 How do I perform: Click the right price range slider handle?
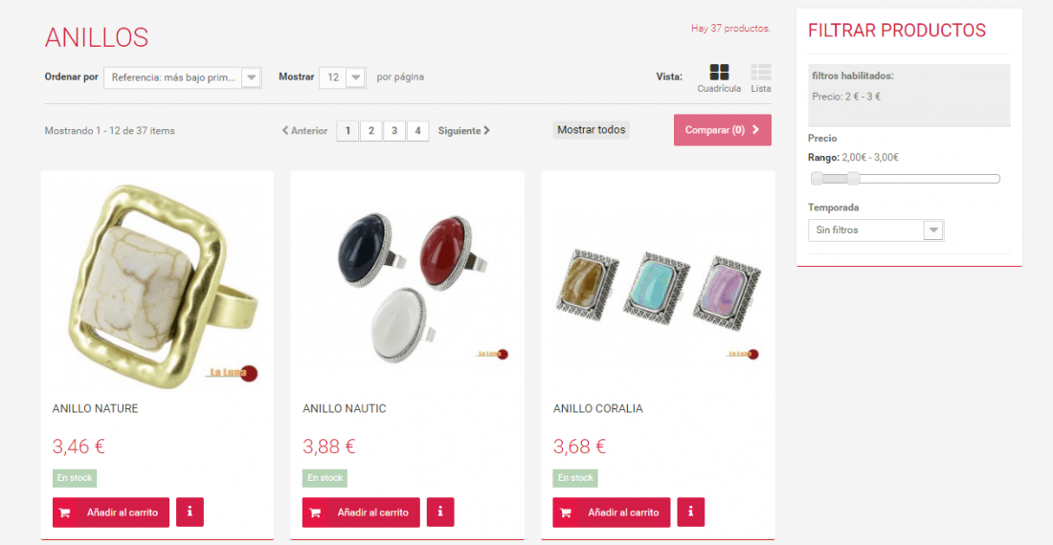[853, 178]
